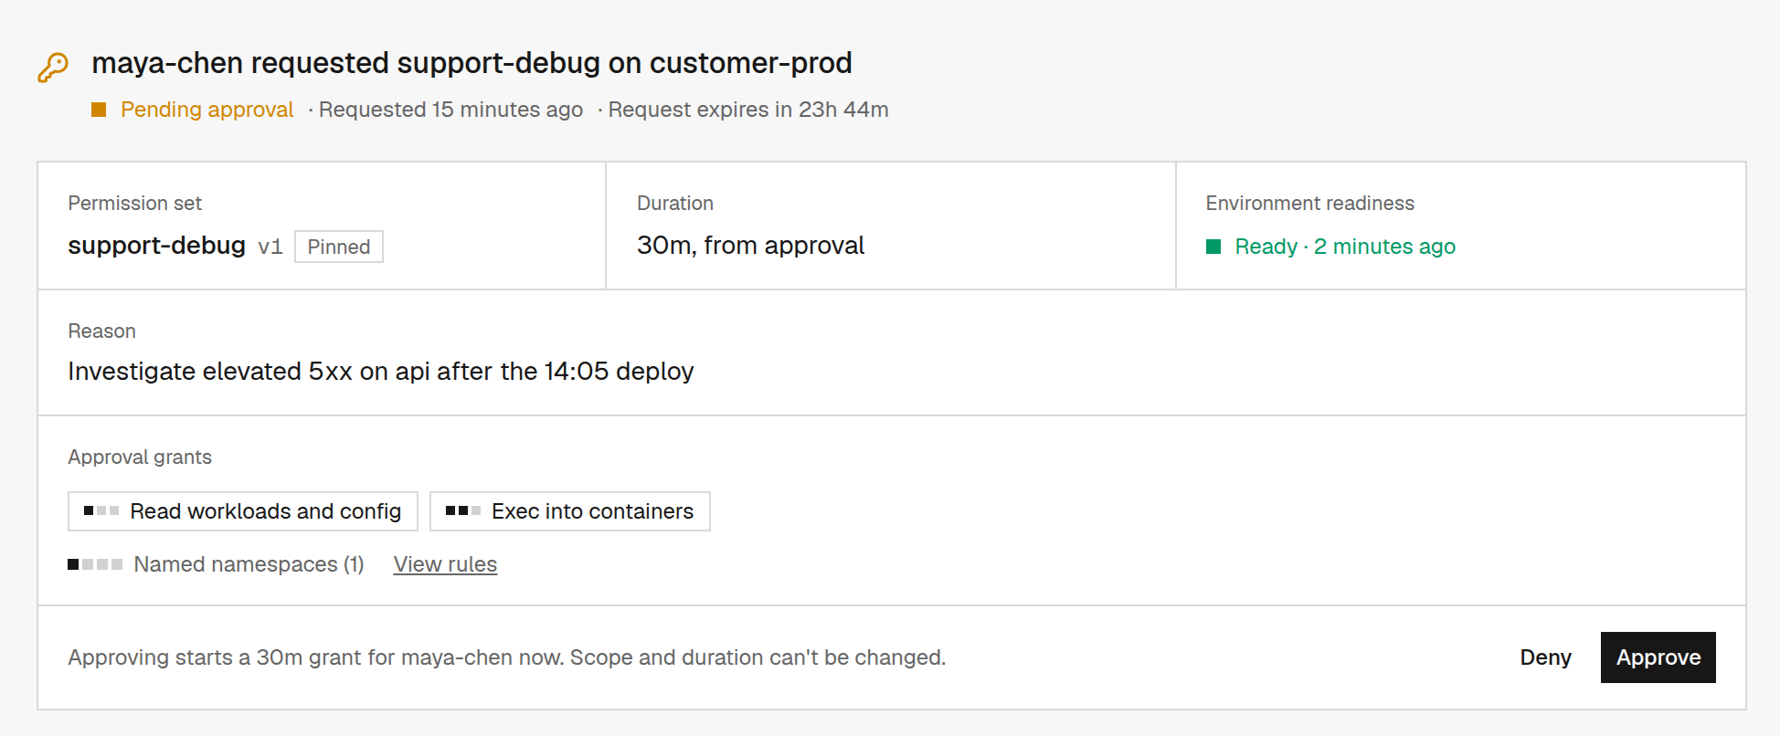Click the Ready 2 minutes ago status

click(1345, 247)
